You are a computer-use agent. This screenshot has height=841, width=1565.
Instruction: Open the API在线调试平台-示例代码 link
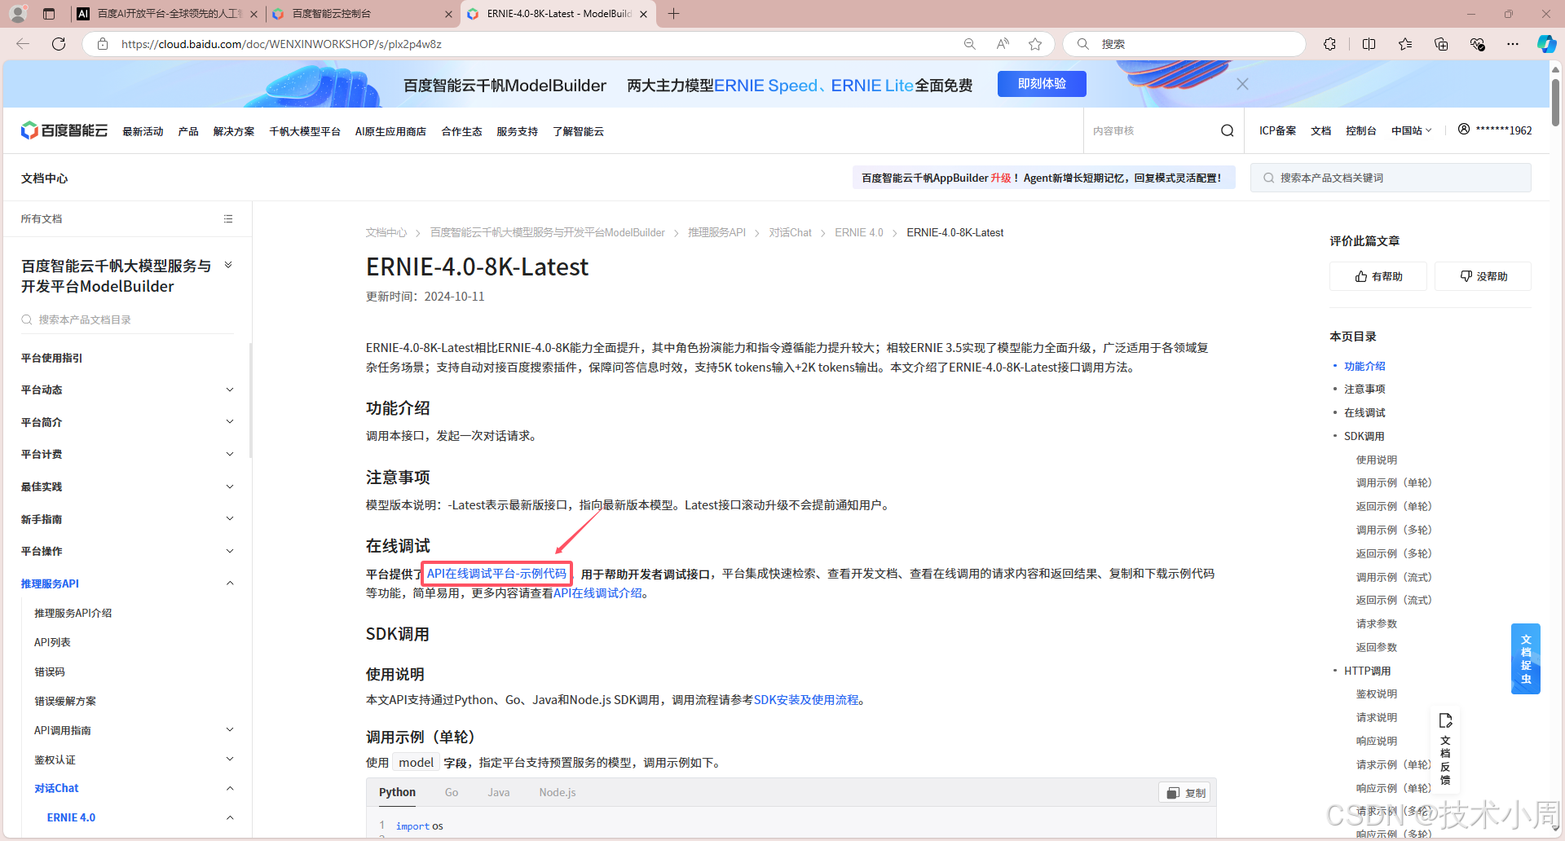tap(496, 574)
